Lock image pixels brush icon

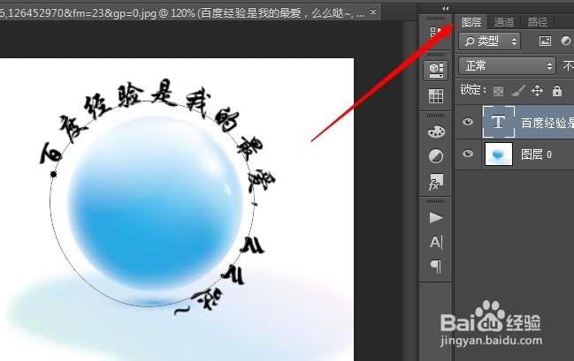(x=518, y=91)
